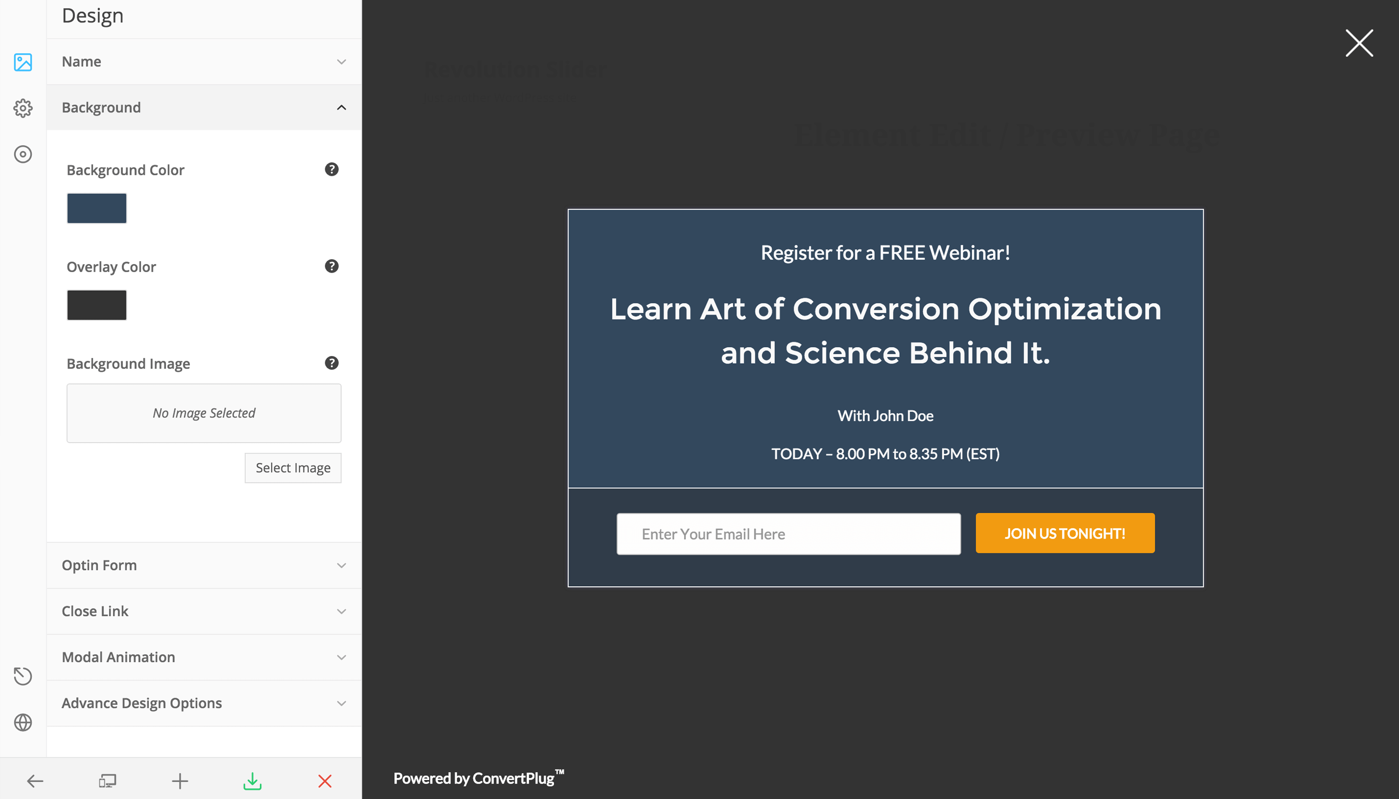Click the targeting/trigger icon

[x=24, y=154]
